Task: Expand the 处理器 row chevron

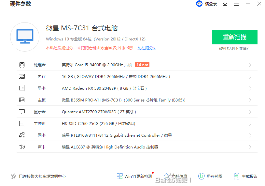Action: tap(250, 65)
